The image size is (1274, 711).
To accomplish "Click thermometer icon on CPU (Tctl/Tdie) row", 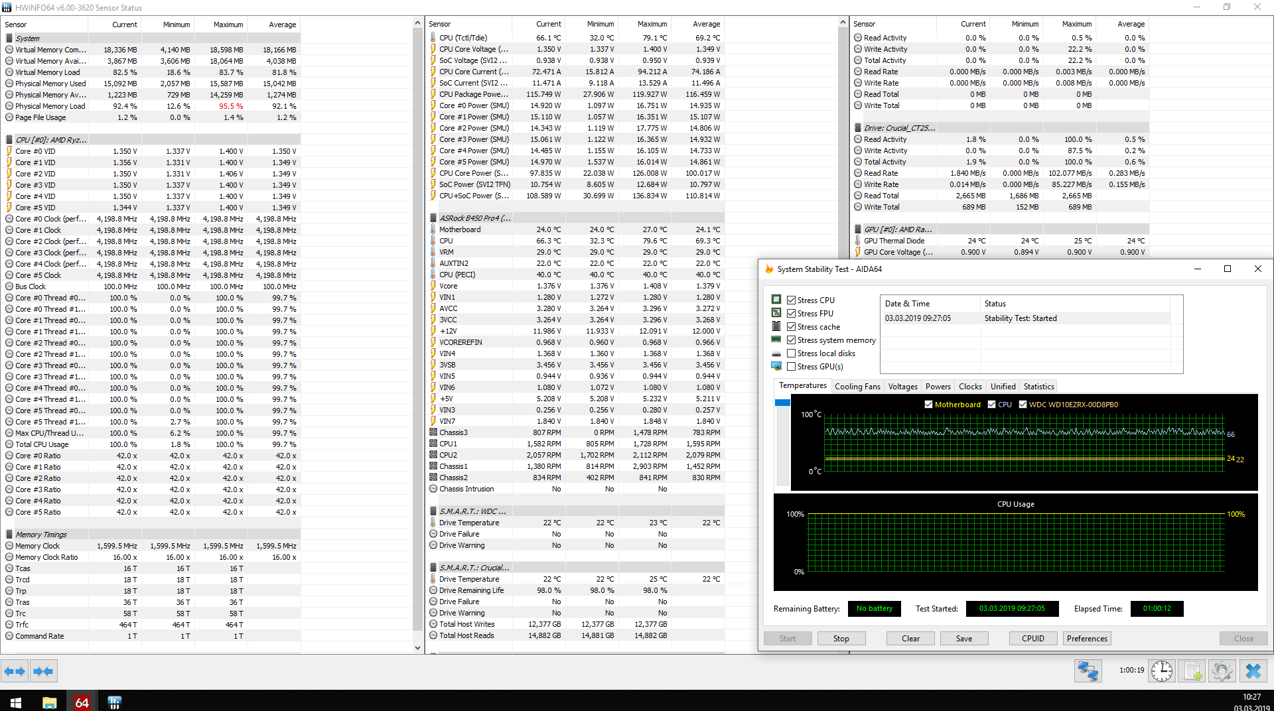I will 433,38.
